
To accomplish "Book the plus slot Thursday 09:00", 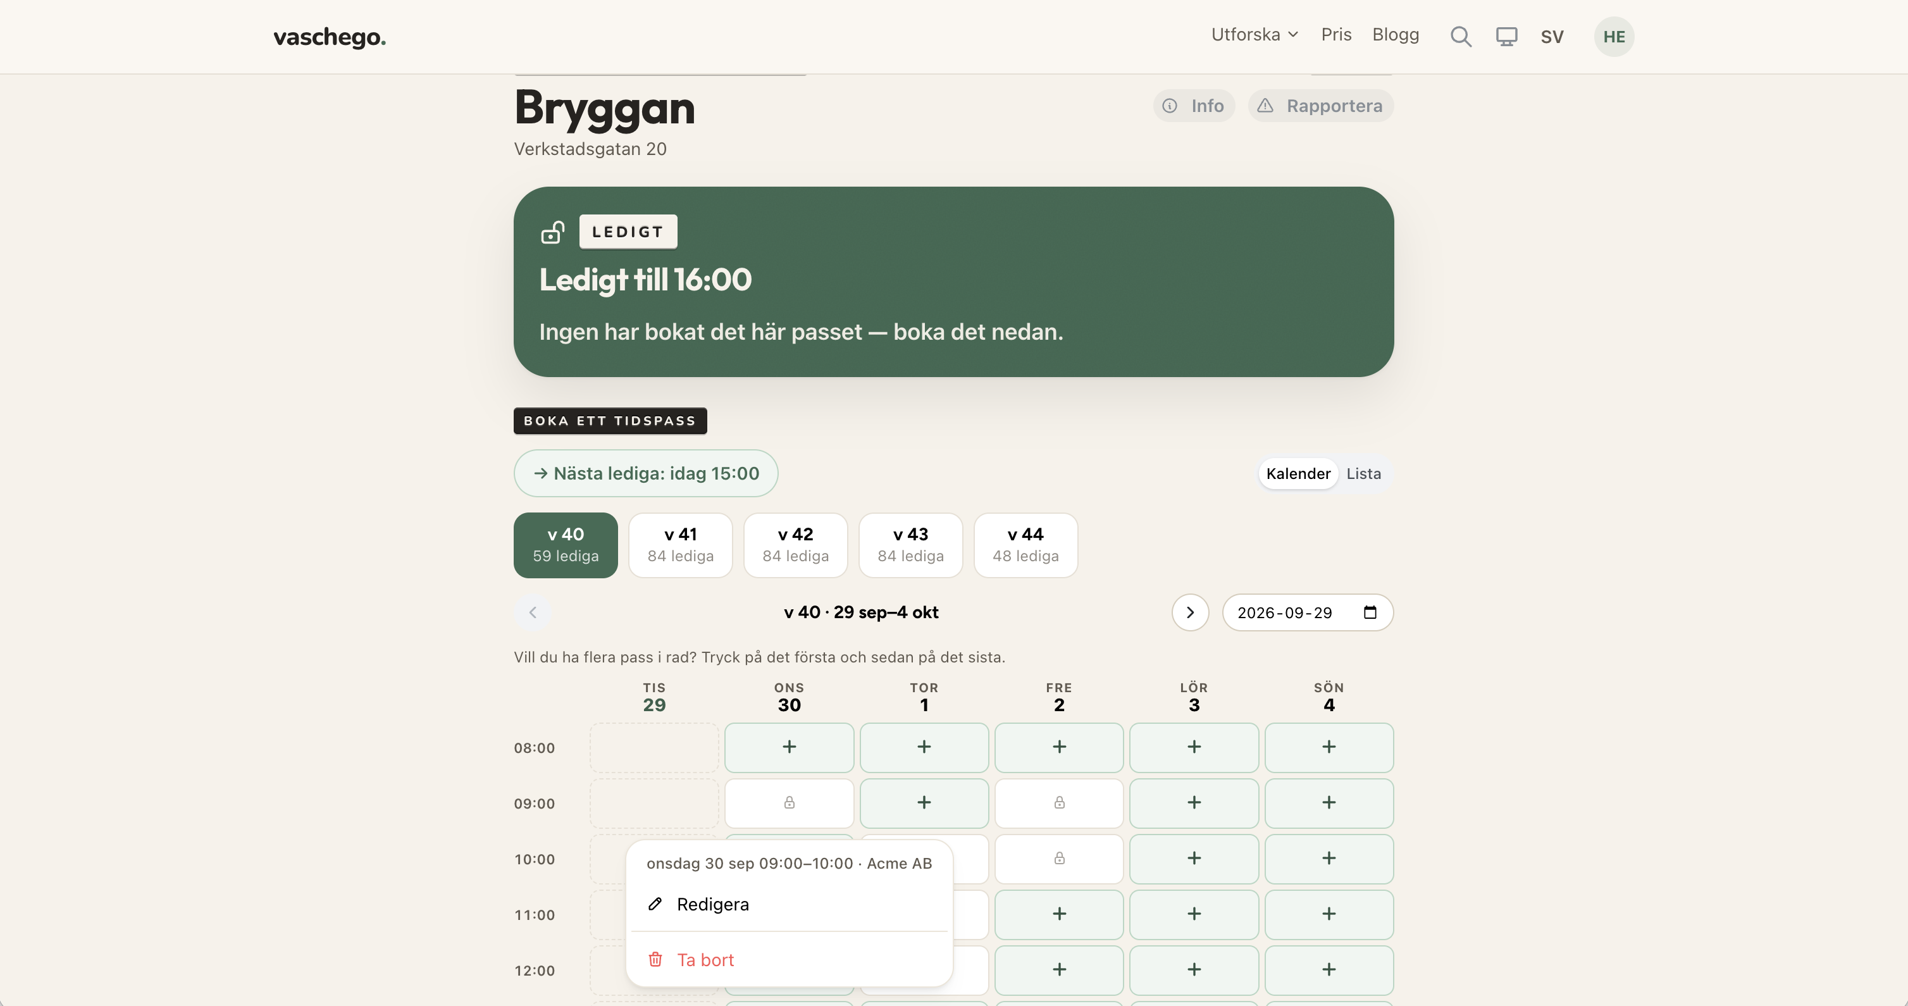I will [x=924, y=803].
